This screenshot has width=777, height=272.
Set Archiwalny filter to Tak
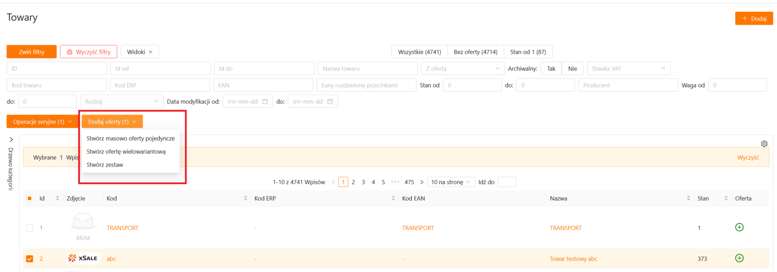tap(551, 69)
